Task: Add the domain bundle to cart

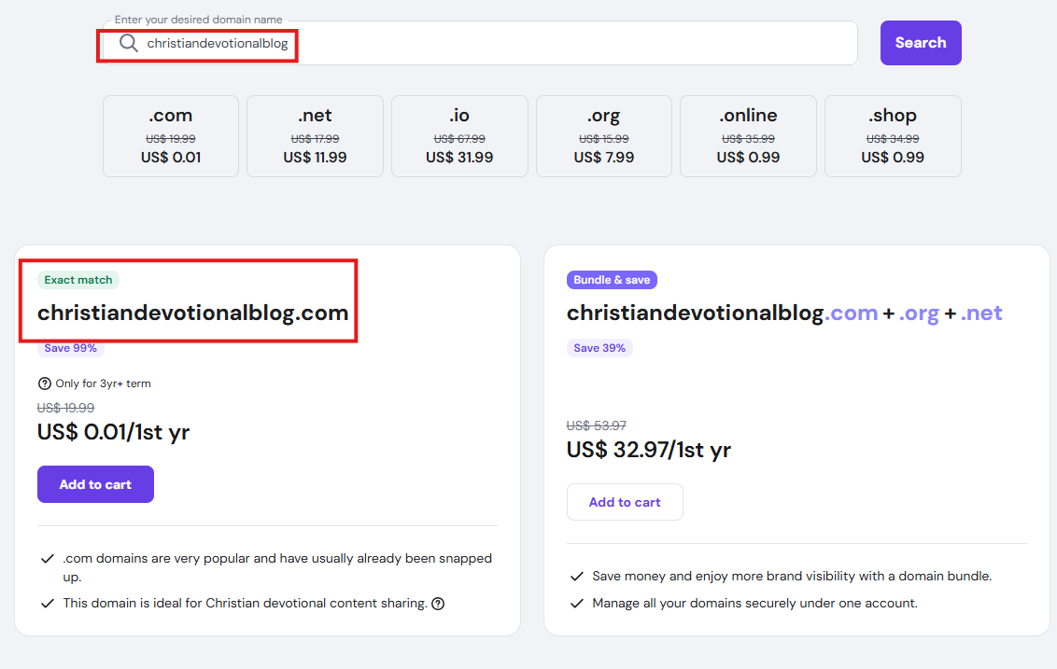Action: [x=625, y=502]
